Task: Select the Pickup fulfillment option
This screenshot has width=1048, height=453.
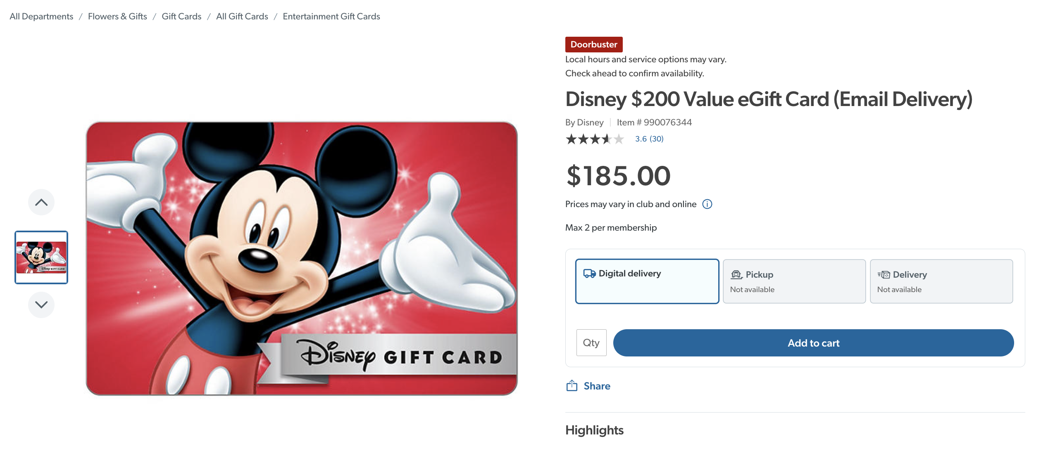Action: pos(794,281)
